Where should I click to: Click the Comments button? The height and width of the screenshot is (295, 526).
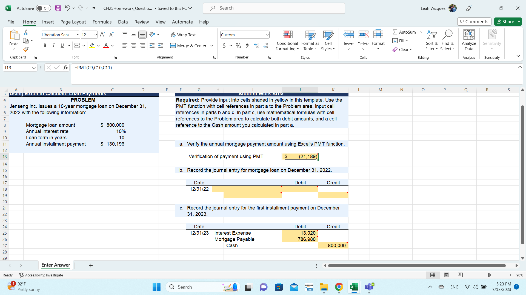click(x=474, y=22)
